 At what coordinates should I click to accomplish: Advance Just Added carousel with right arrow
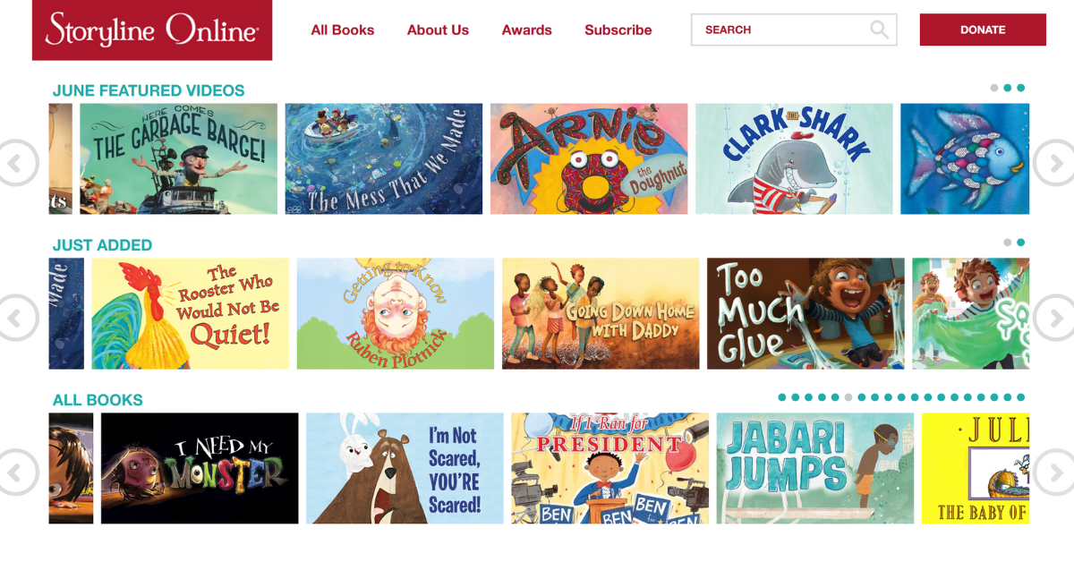pyautogui.click(x=1054, y=318)
